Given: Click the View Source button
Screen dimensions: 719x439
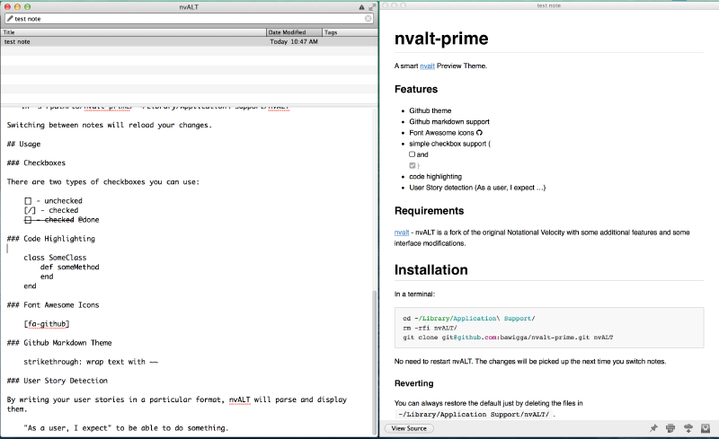Looking at the screenshot, I should (x=409, y=428).
